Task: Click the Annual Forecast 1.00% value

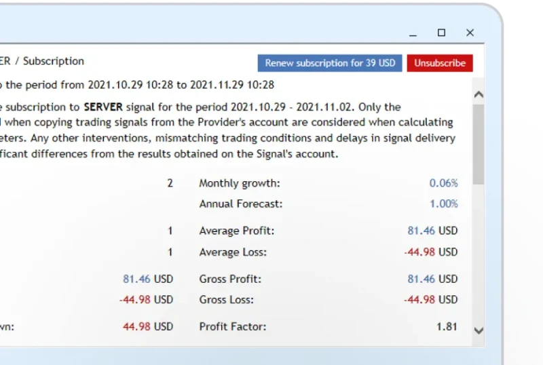Action: (444, 204)
